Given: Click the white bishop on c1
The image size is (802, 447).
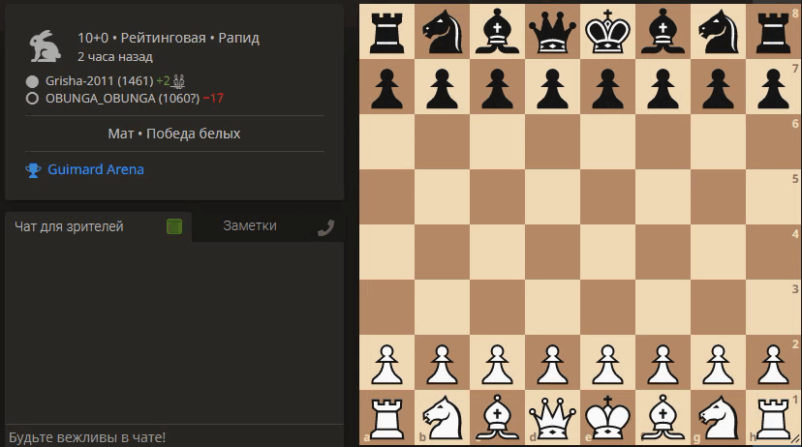Looking at the screenshot, I should 497,417.
